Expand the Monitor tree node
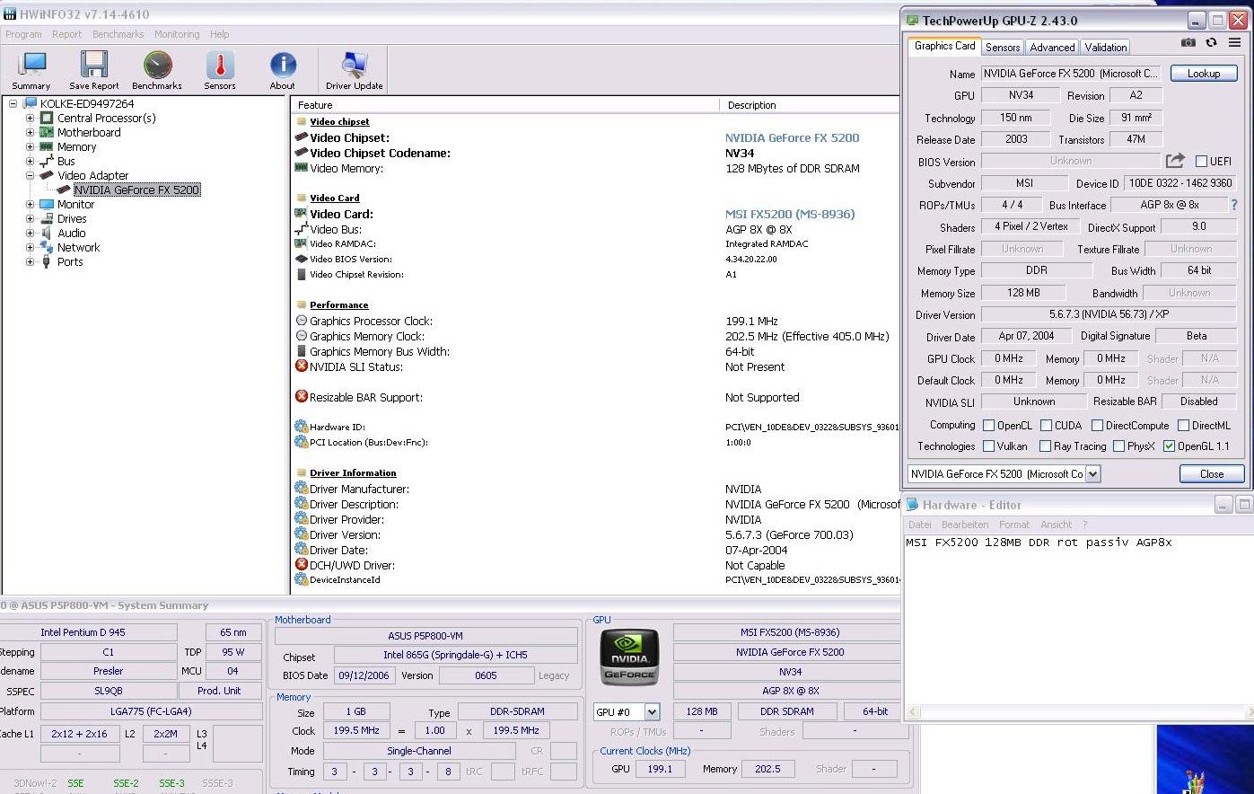The width and height of the screenshot is (1254, 794). point(30,204)
